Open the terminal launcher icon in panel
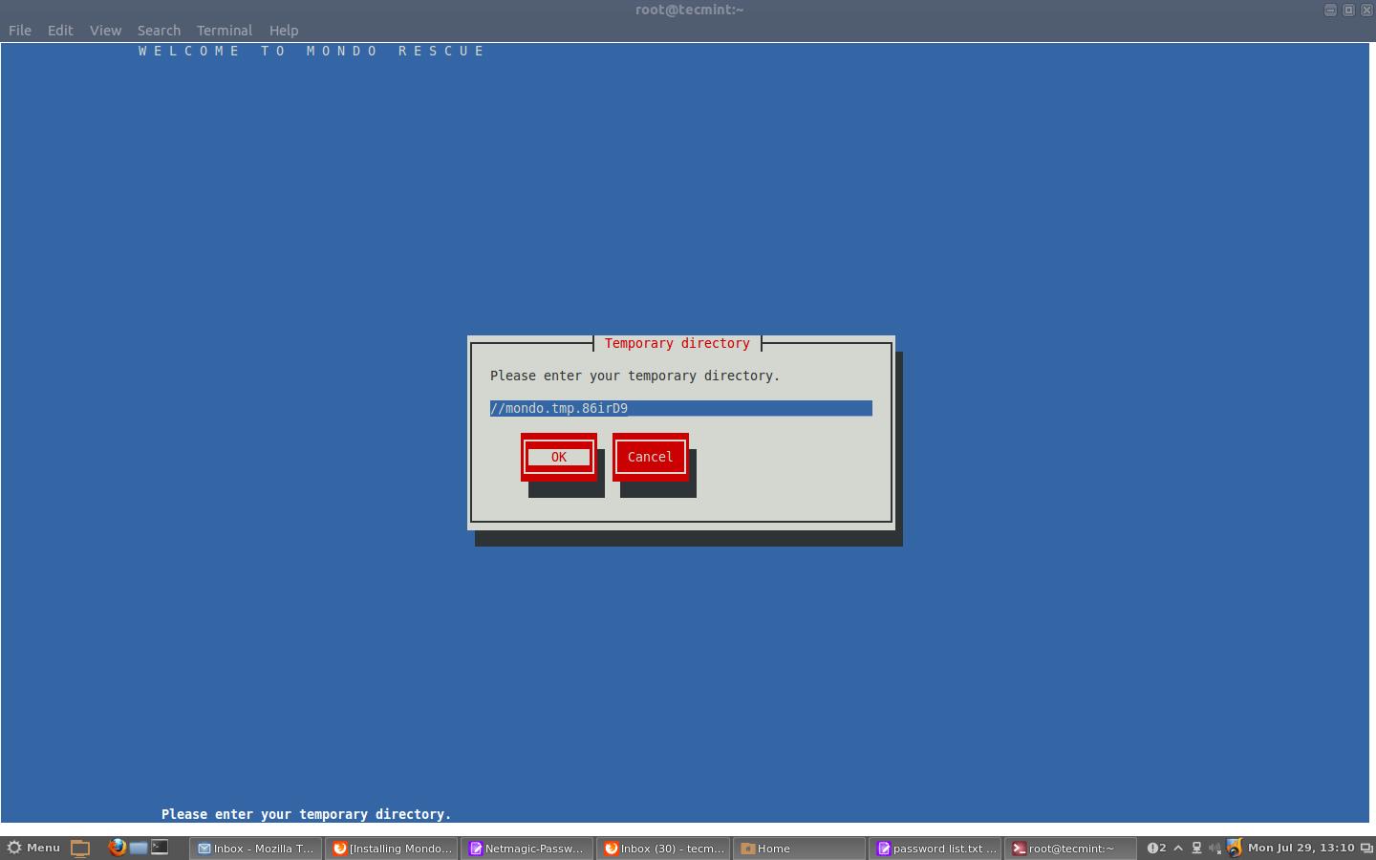This screenshot has width=1376, height=860. pos(160,848)
